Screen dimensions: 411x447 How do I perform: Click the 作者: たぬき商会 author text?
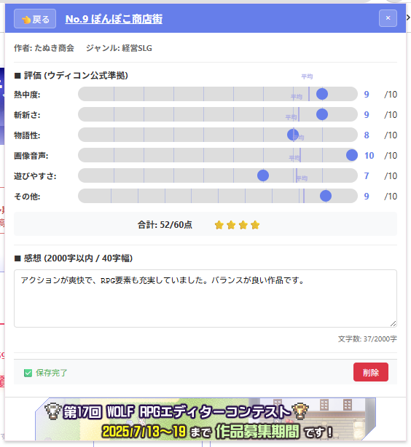(44, 48)
